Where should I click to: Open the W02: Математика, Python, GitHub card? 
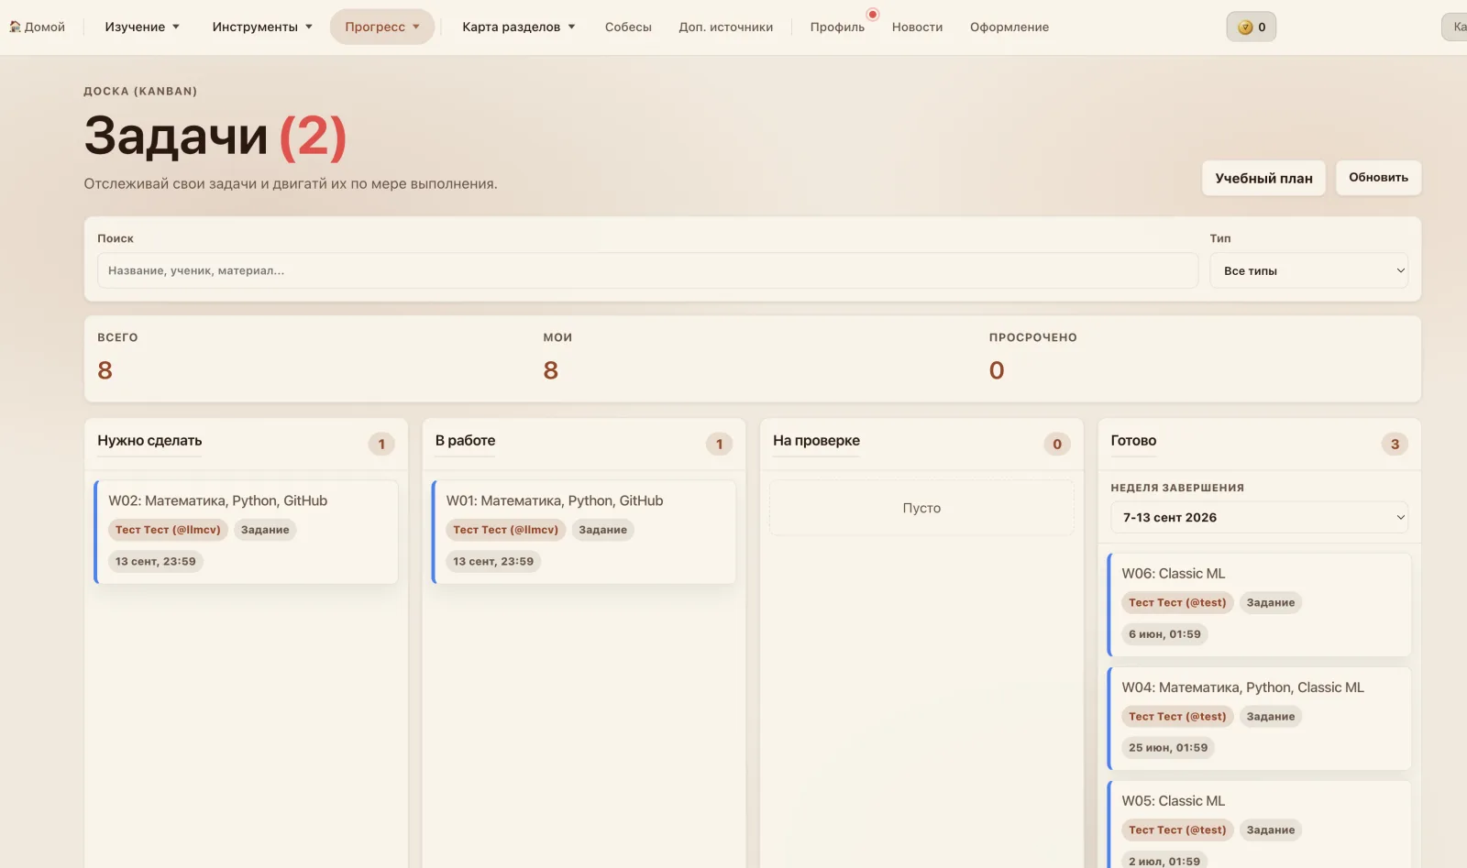(246, 532)
